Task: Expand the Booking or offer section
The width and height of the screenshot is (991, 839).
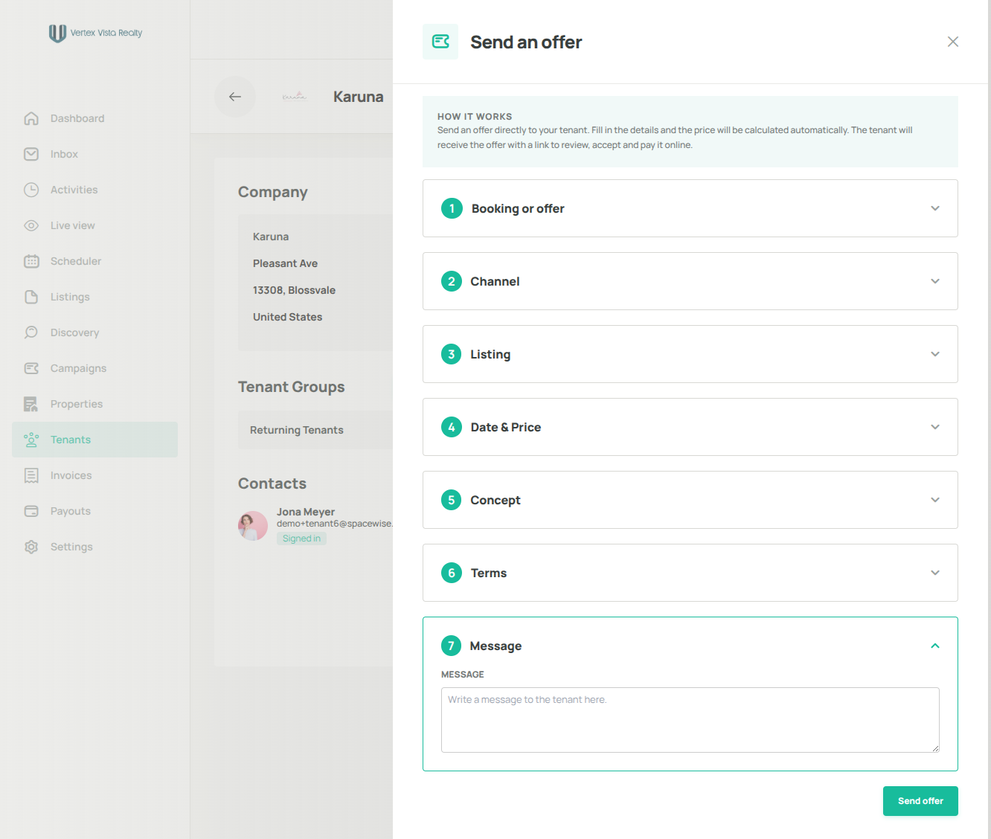Action: coord(690,208)
